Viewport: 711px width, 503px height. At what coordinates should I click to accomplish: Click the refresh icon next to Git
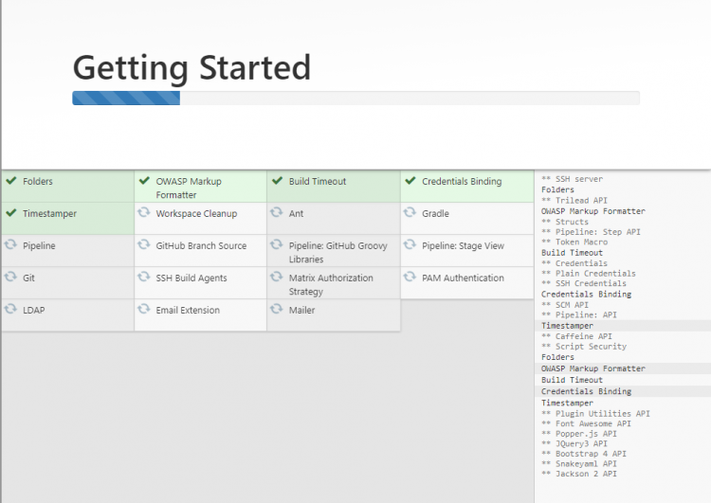coord(10,277)
